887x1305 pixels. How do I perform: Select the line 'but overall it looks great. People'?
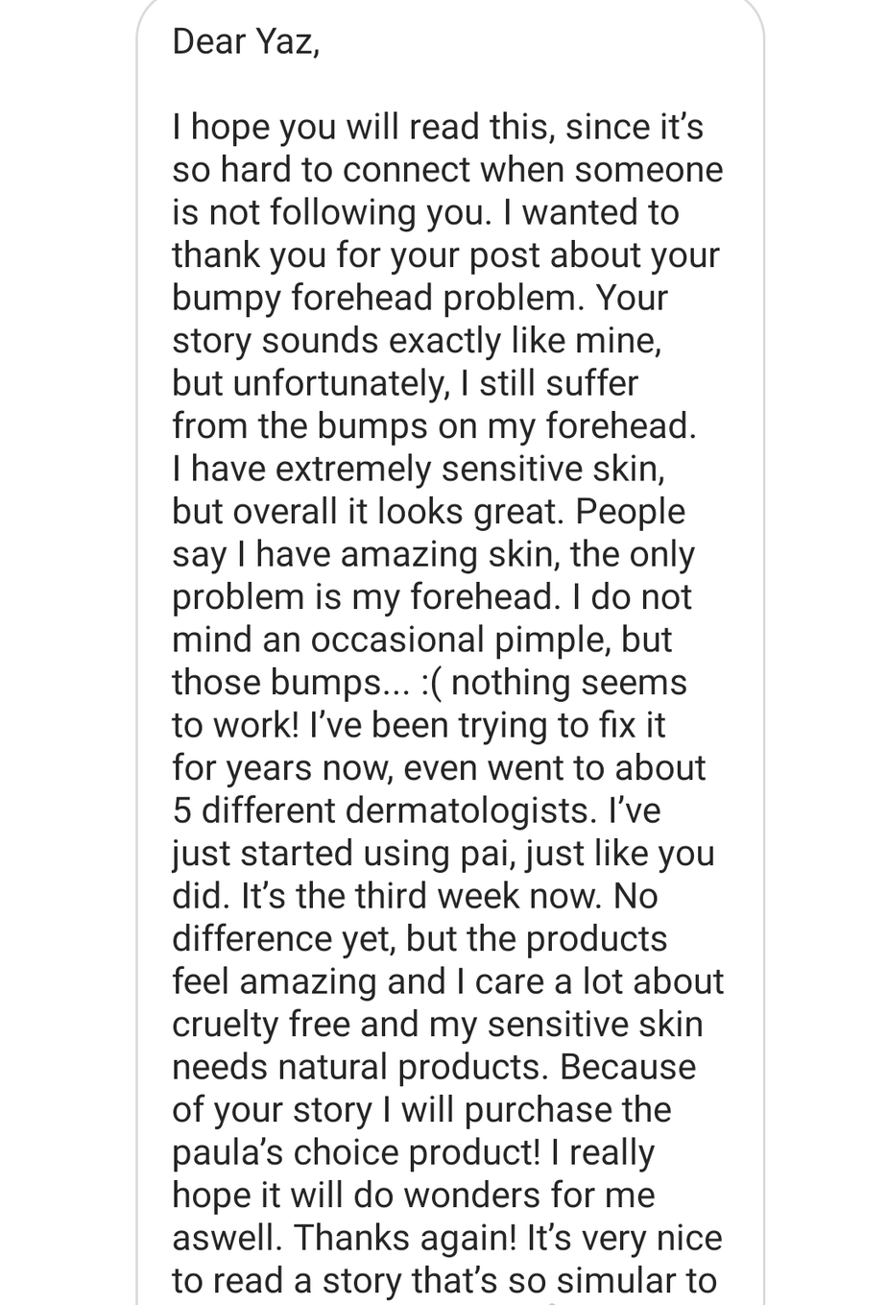coord(429,512)
